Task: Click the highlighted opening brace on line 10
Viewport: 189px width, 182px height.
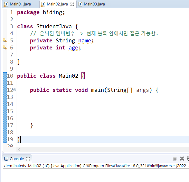Action: coord(83,76)
